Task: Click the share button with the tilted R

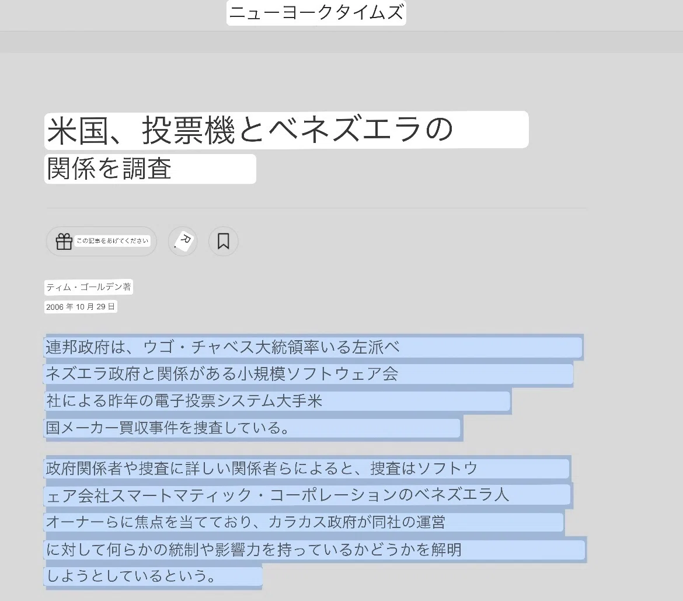Action: (183, 241)
